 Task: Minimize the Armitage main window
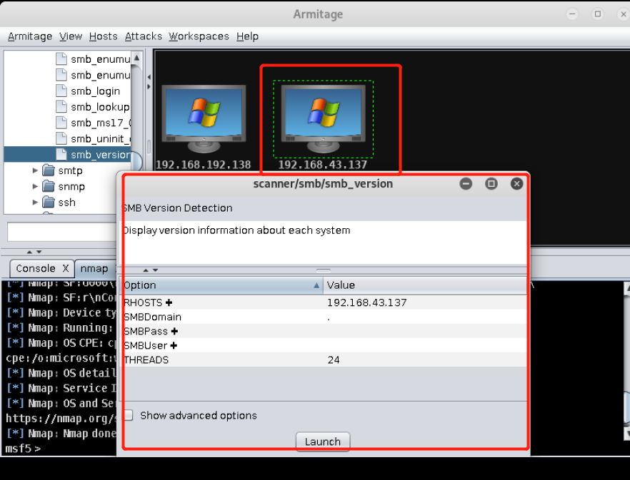pos(572,14)
